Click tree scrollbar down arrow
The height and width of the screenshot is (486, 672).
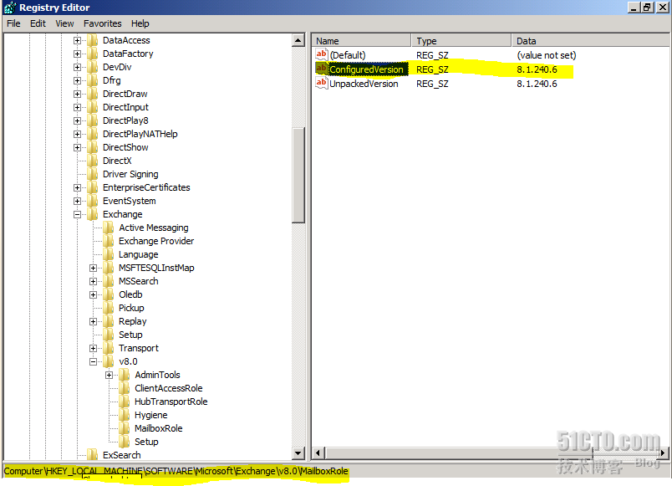[x=298, y=453]
